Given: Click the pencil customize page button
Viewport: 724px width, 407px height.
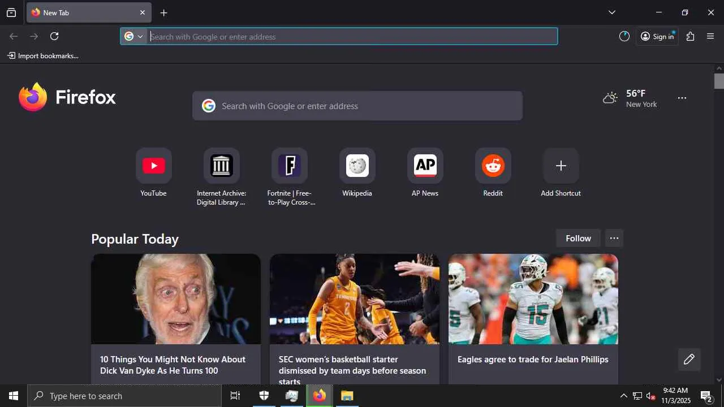Looking at the screenshot, I should click(689, 360).
